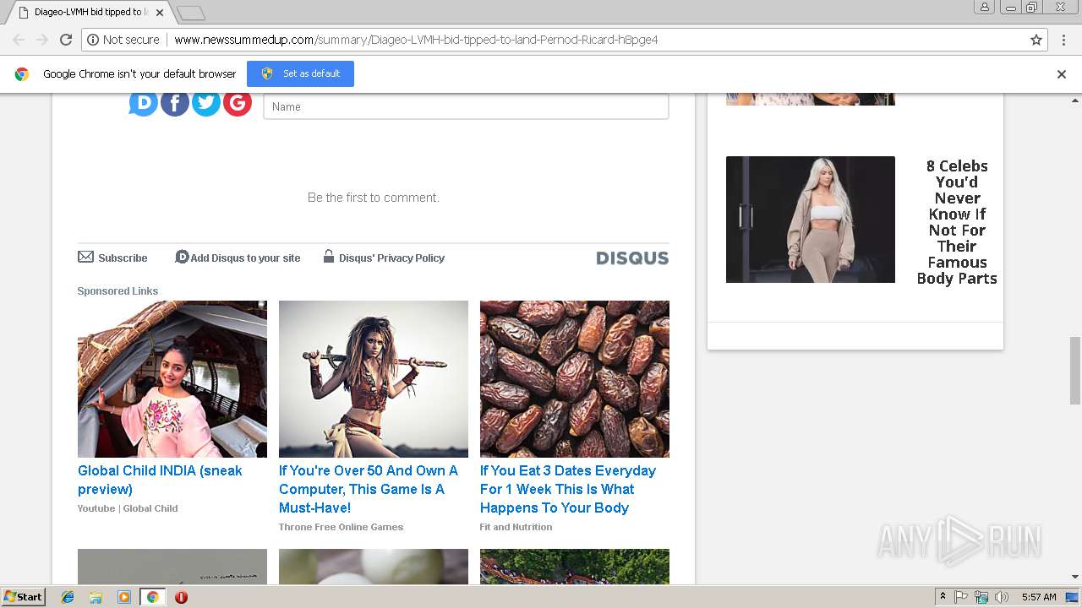Click the red Opera taskbar icon
Viewport: 1082px width, 608px height.
[181, 597]
